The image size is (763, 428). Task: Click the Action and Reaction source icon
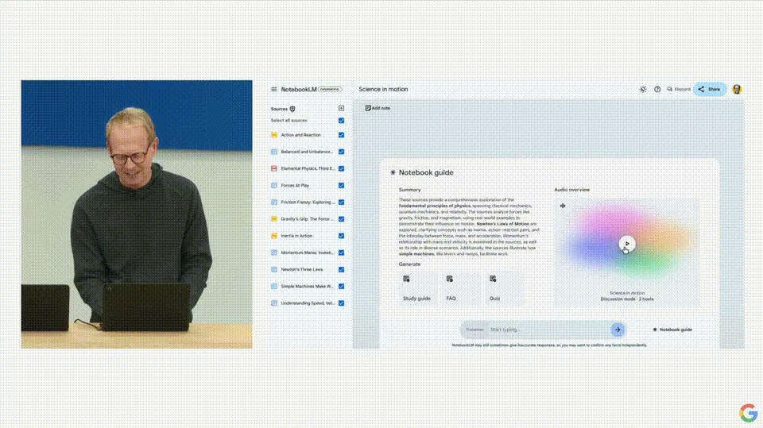pyautogui.click(x=274, y=135)
